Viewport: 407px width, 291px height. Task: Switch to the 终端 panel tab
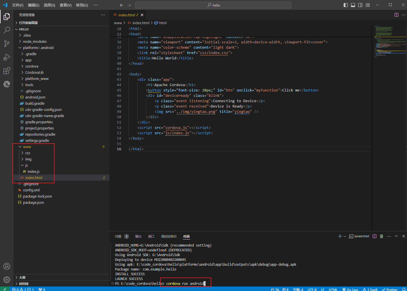pos(186,236)
